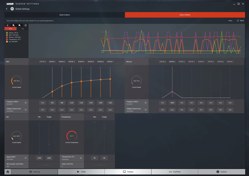This screenshot has width=249, height=176.
Task: Click the Reset icon at top right
Action: click(x=238, y=20)
